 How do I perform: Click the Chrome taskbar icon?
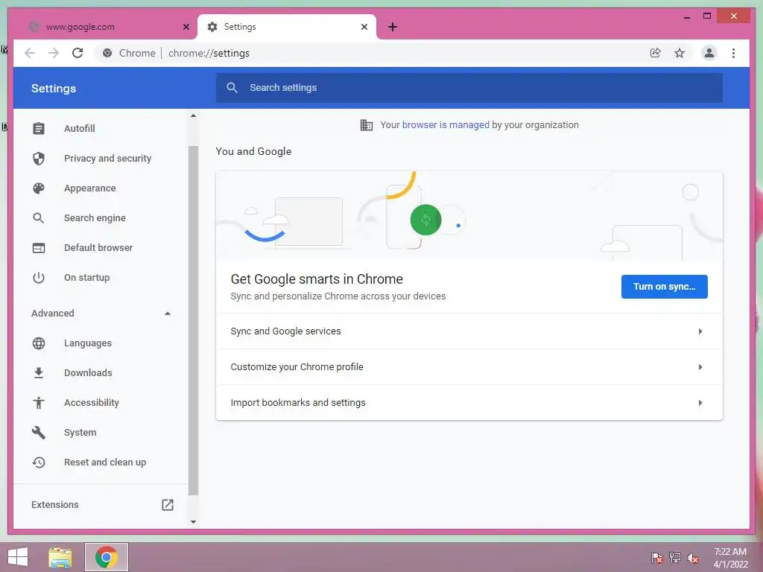107,557
